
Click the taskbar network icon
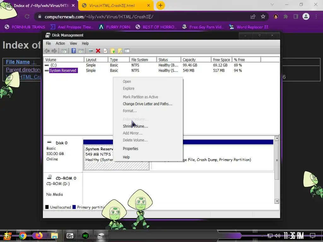coord(270,236)
